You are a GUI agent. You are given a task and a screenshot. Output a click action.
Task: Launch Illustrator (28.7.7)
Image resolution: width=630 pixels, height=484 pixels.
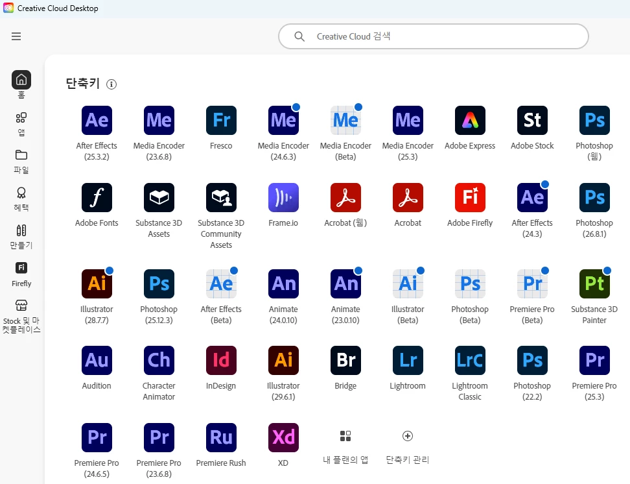tap(97, 284)
